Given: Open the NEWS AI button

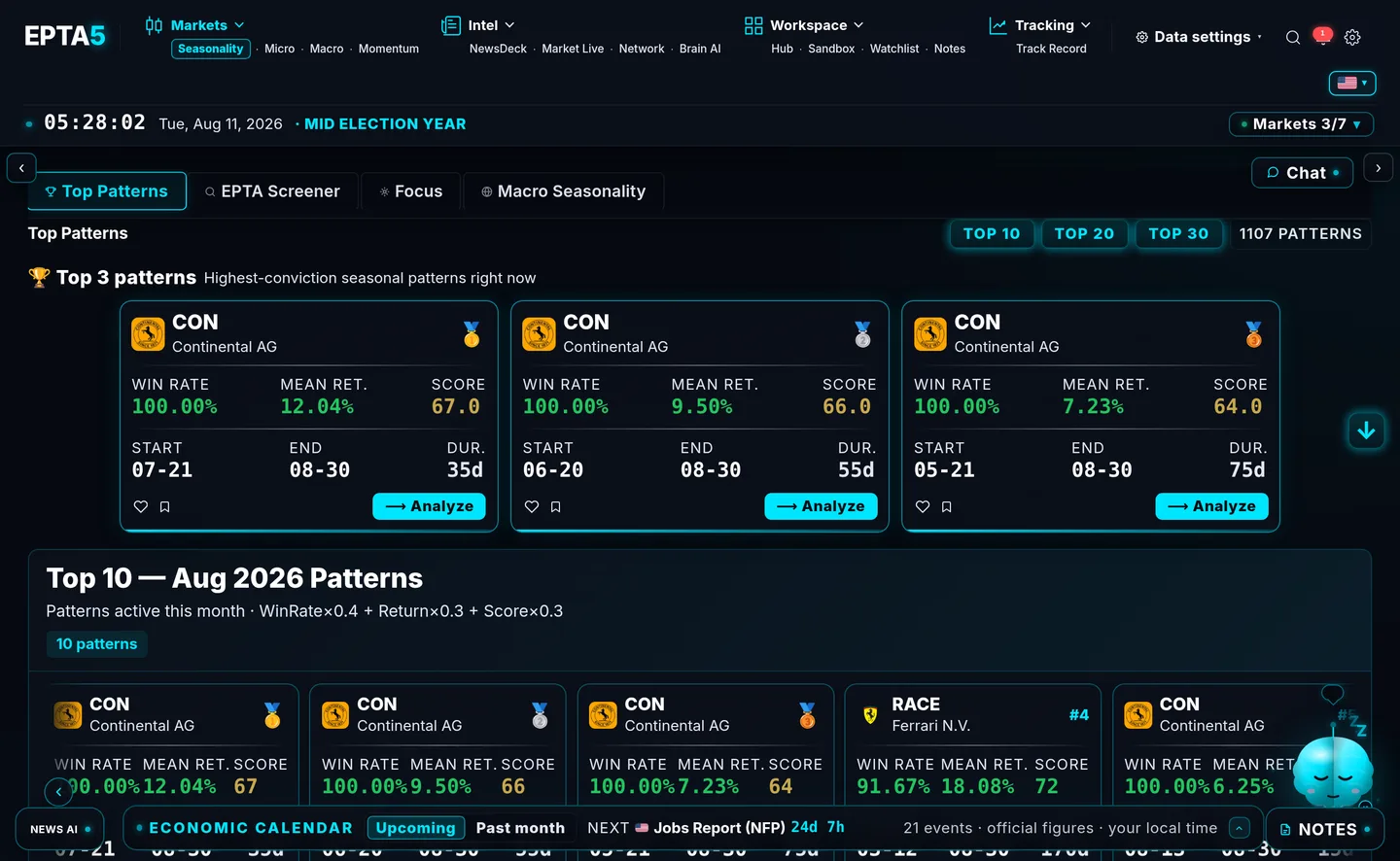Looking at the screenshot, I should coord(60,829).
